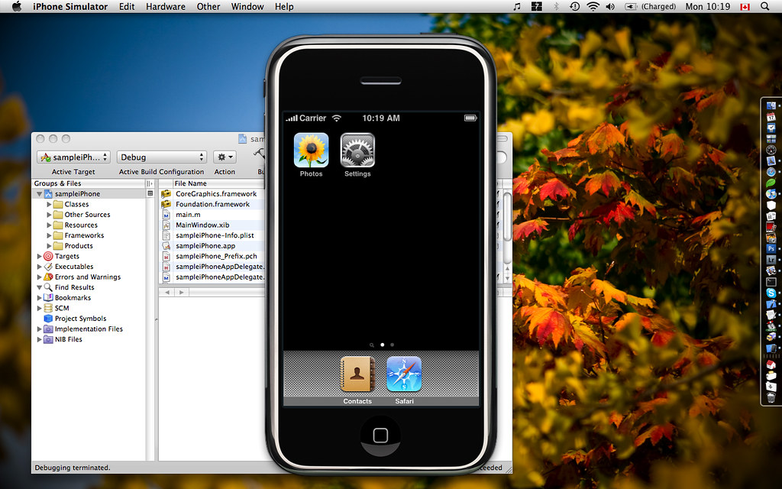The height and width of the screenshot is (489, 782).
Task: Open the iPhone Simulator application menu
Action: pos(70,6)
